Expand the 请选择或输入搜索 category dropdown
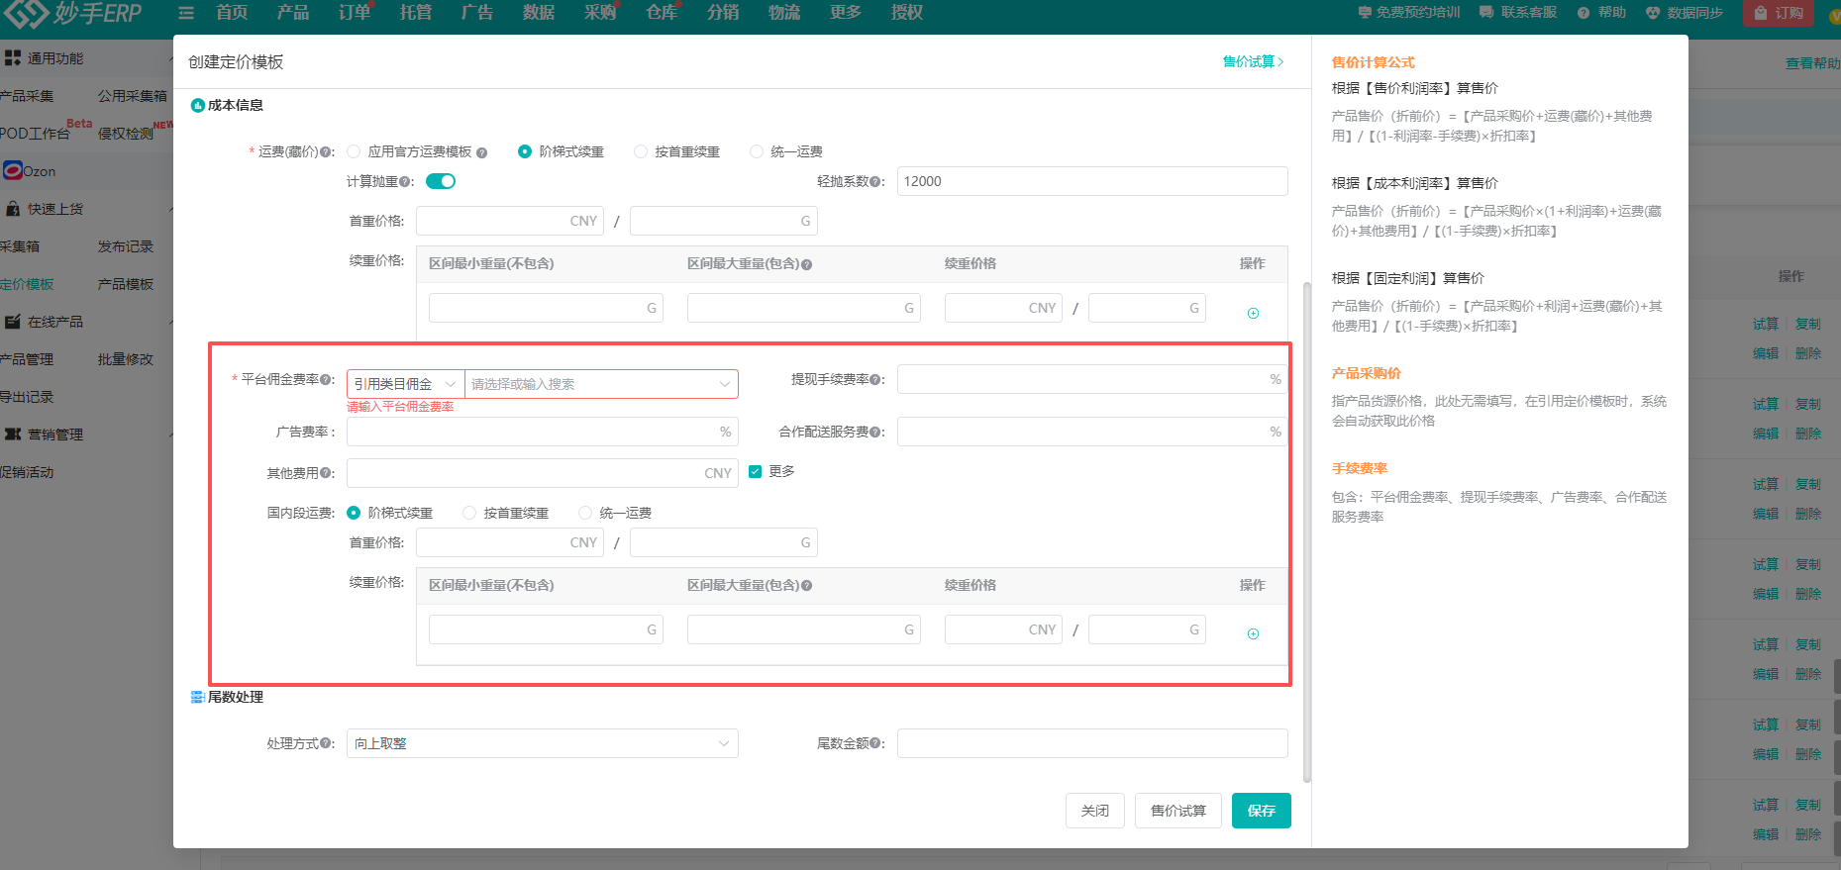This screenshot has width=1841, height=870. 600,384
